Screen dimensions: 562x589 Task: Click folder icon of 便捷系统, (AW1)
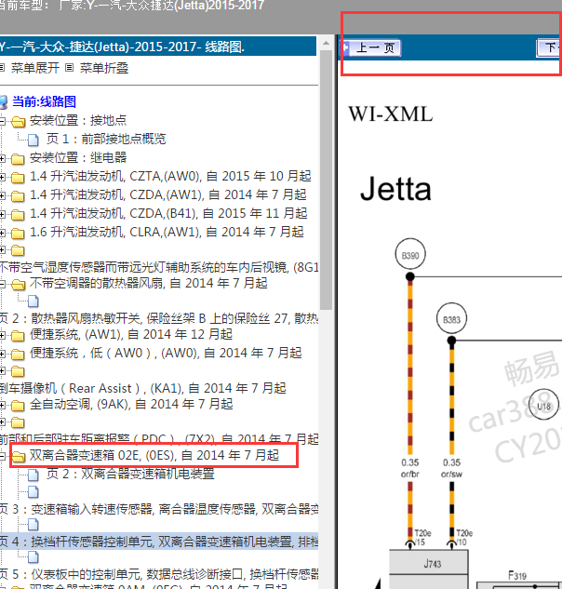(x=18, y=335)
